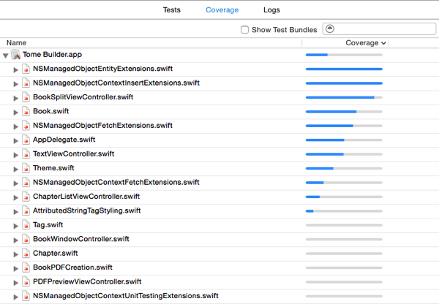Screen dimensions: 439x304
Task: Click Swift file icon for NSManagedObjectEntityExtensions.swift
Action: (x=26, y=69)
